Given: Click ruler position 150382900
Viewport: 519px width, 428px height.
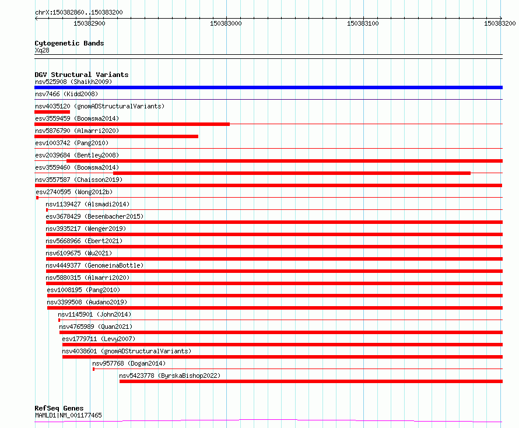Looking at the screenshot, I should tap(89, 23).
